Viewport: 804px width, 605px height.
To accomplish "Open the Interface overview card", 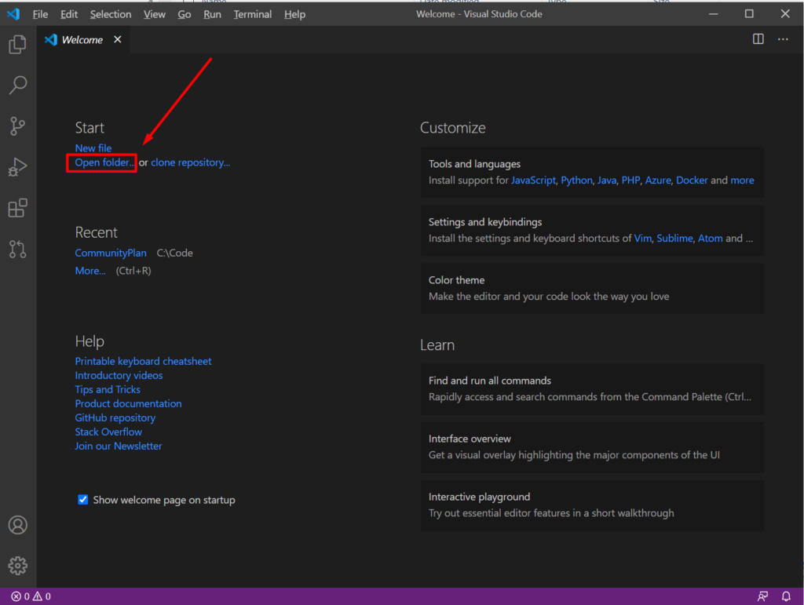I will coord(592,447).
